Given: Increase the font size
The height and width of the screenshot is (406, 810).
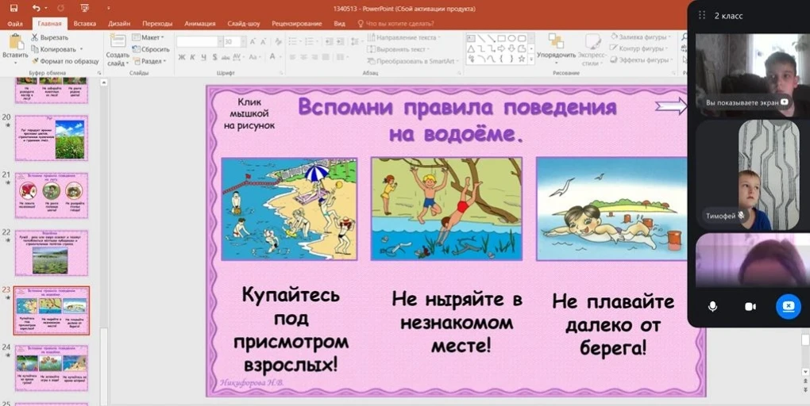Looking at the screenshot, I should coord(253,42).
